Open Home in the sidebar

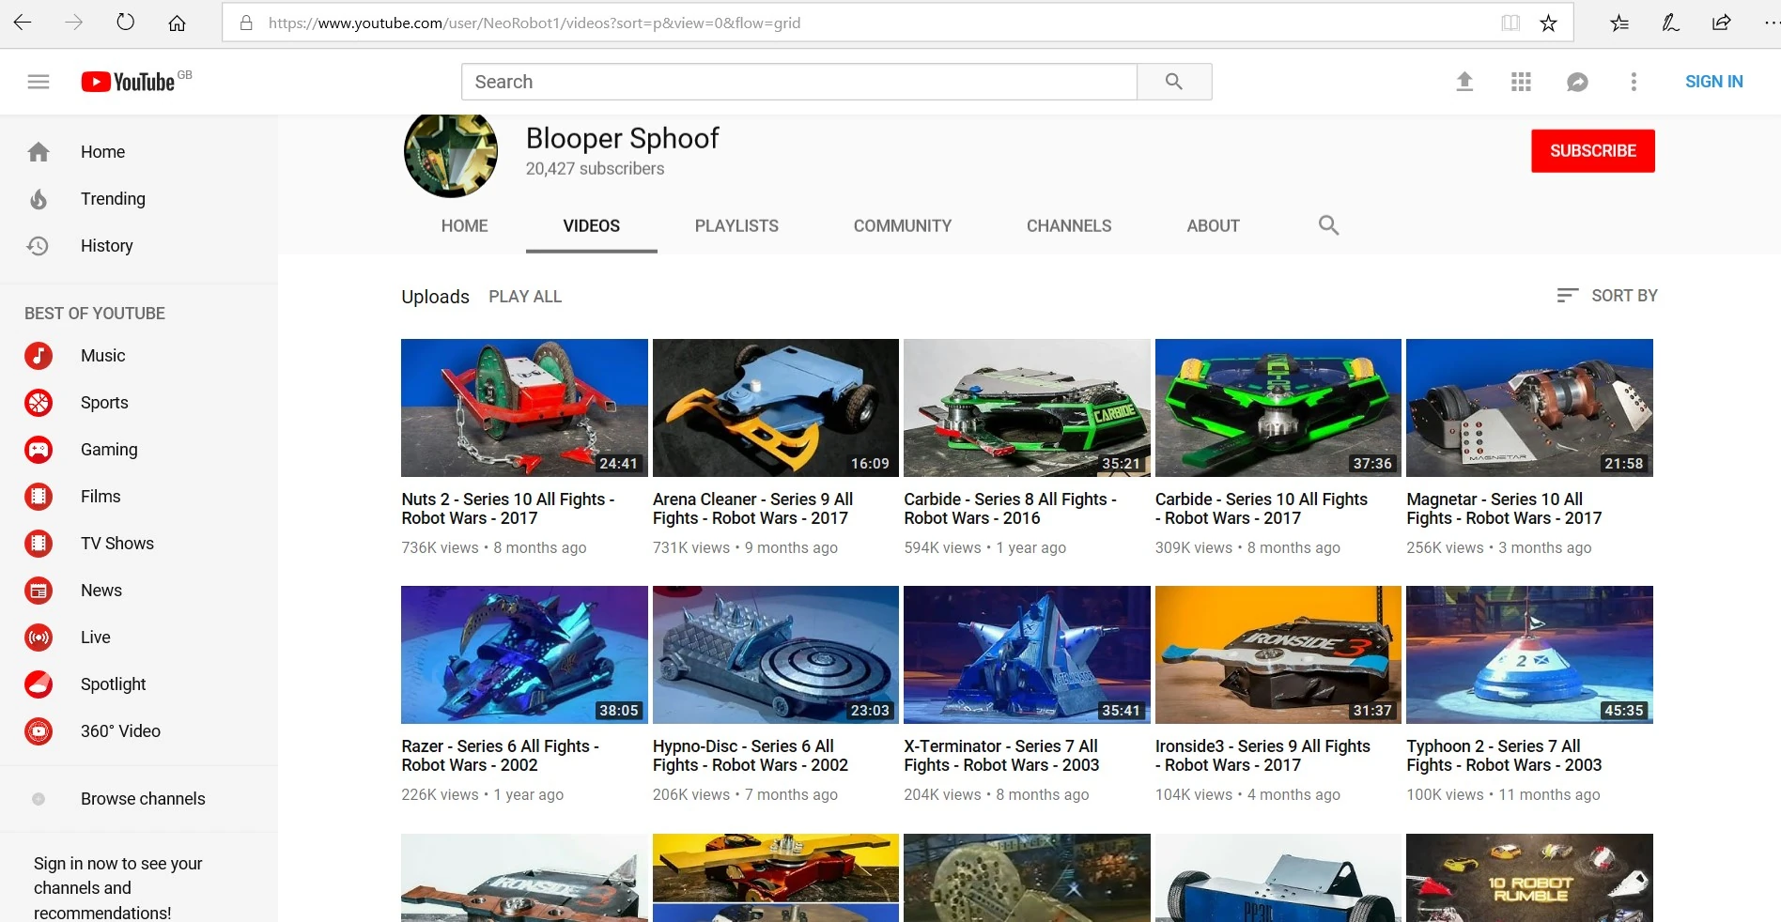point(139,152)
